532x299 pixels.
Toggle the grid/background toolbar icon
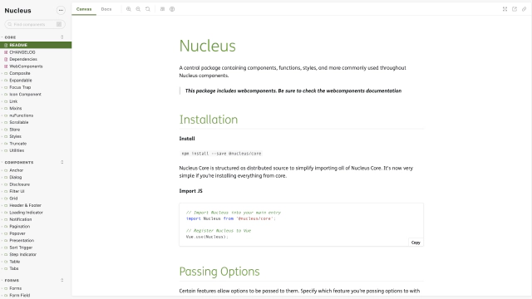click(x=163, y=9)
